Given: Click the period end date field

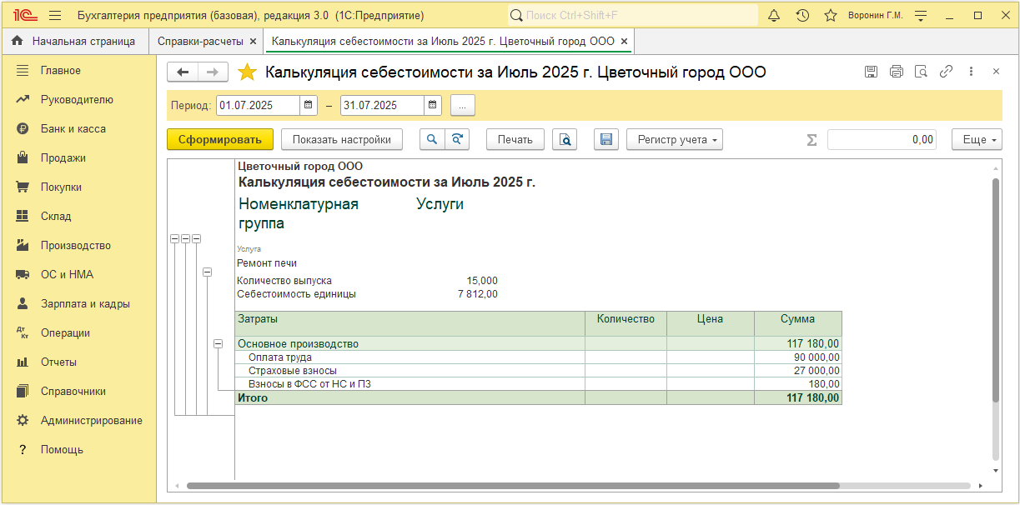Looking at the screenshot, I should pyautogui.click(x=383, y=105).
